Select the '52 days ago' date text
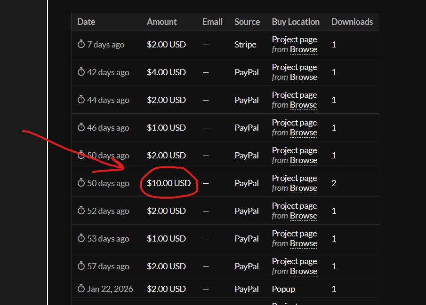This screenshot has width=426, height=305. tap(108, 211)
